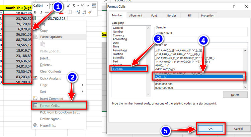Click the Type format code field

pos(201,45)
